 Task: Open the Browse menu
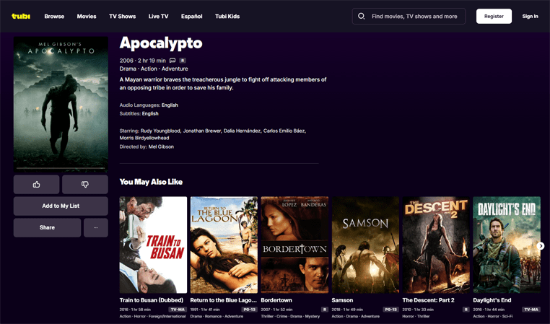pos(54,16)
